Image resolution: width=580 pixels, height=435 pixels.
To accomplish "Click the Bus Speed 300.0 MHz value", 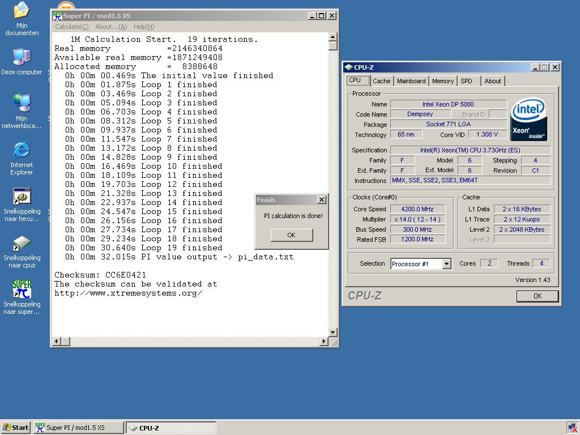I will (417, 229).
